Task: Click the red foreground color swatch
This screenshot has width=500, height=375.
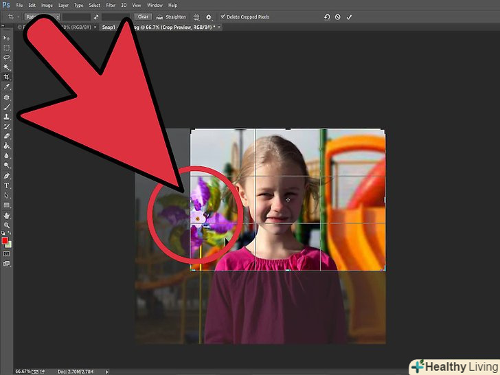Action: pyautogui.click(x=5, y=241)
